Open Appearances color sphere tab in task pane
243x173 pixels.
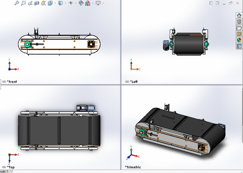[239, 40]
